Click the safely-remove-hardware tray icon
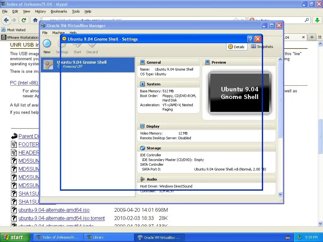Screen dimensions: 323x242 tap(300, 237)
